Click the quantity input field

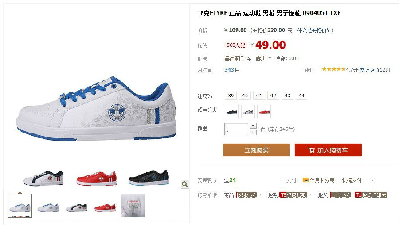pos(236,129)
